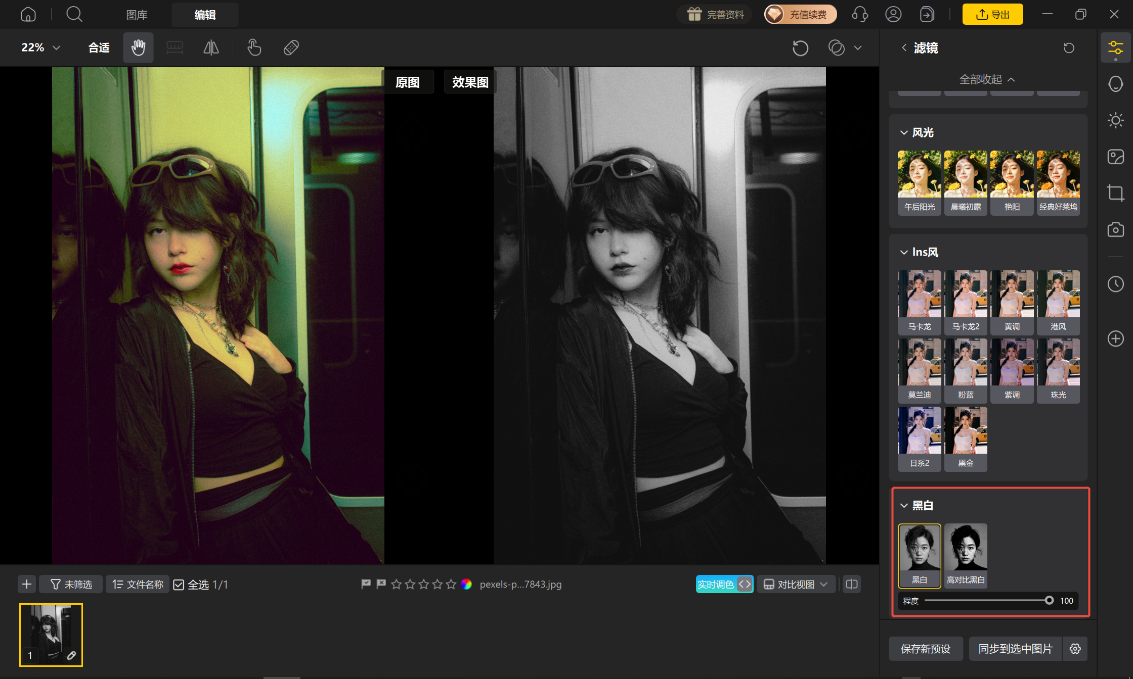The height and width of the screenshot is (679, 1133).
Task: Reset filter with the panel reset icon
Action: pyautogui.click(x=1069, y=48)
